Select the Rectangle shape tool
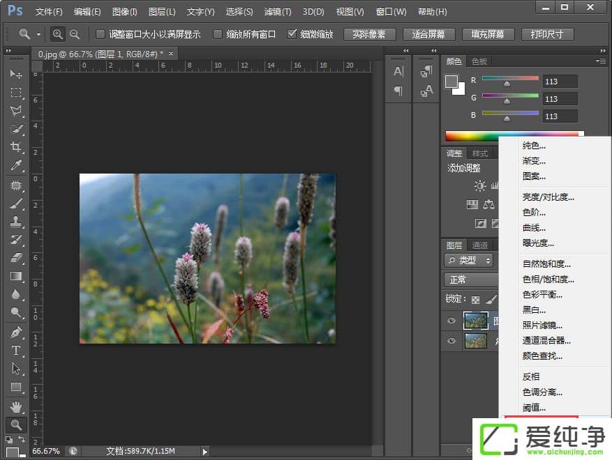The width and height of the screenshot is (612, 460). coord(15,387)
